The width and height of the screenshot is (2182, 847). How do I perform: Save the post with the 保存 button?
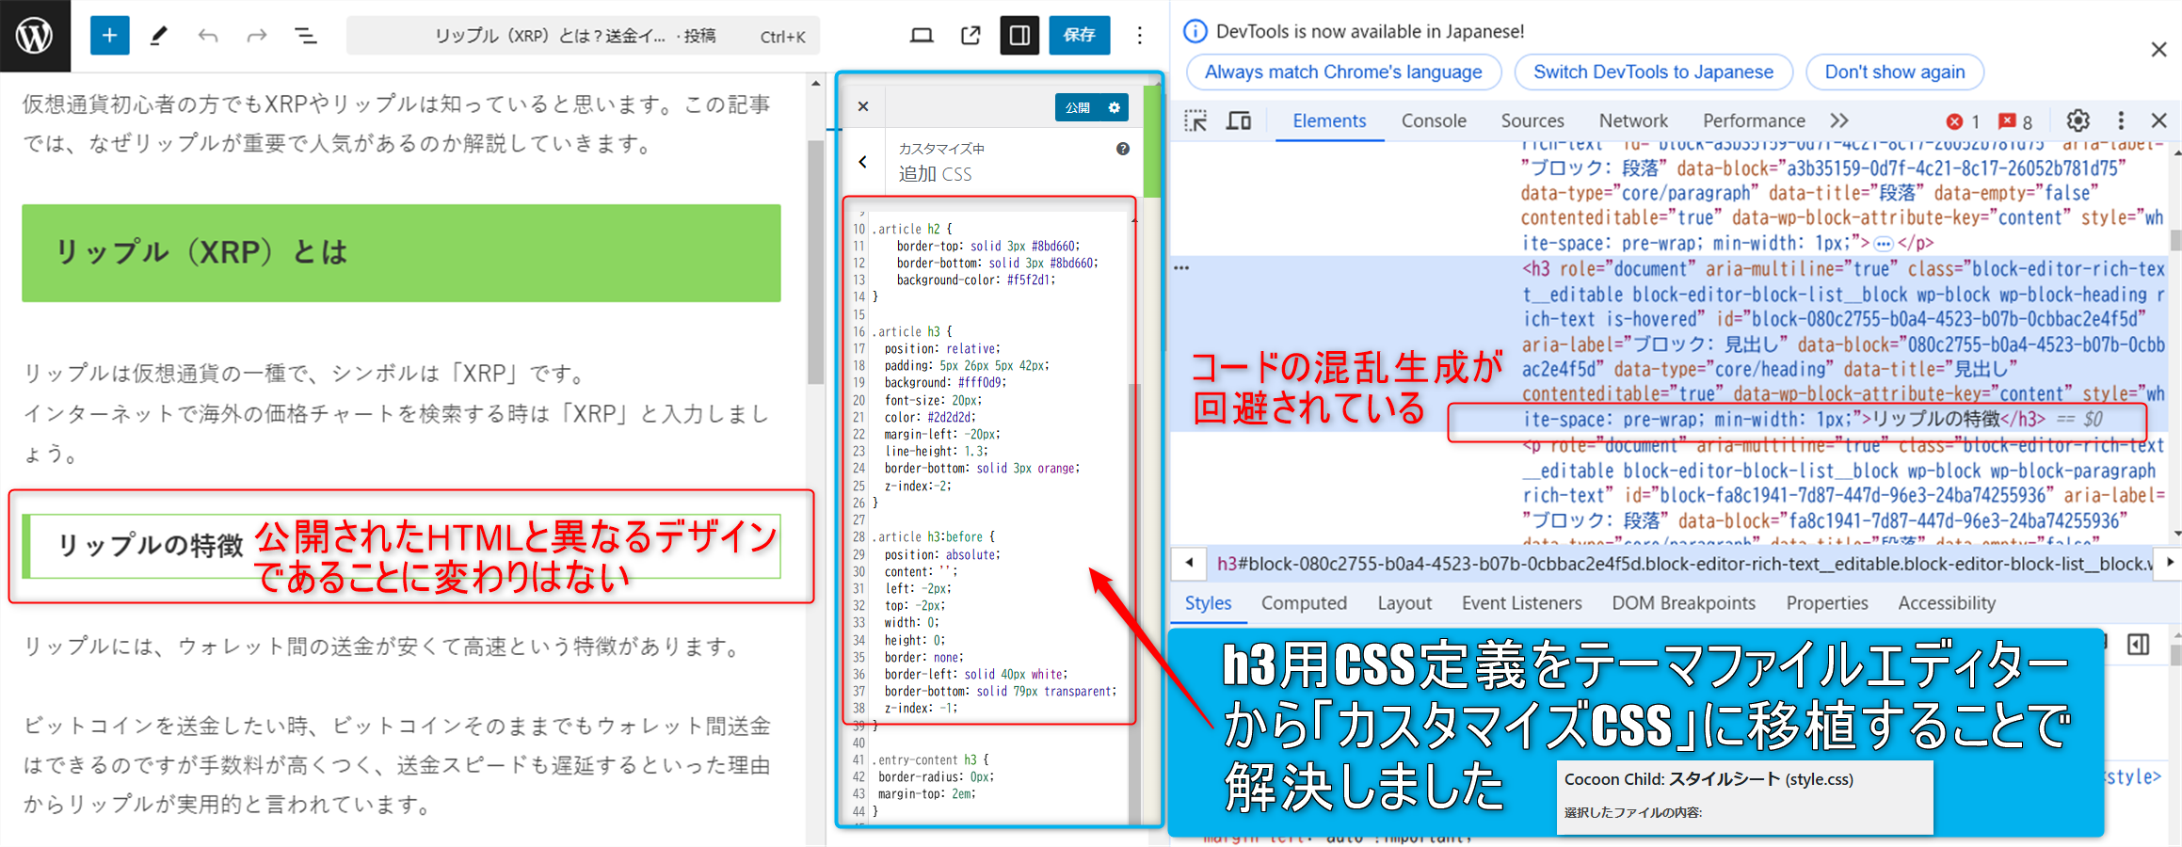click(x=1080, y=36)
